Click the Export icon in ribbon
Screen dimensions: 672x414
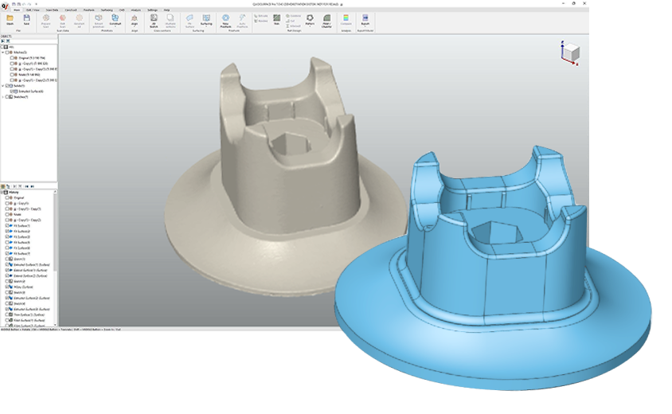point(365,18)
